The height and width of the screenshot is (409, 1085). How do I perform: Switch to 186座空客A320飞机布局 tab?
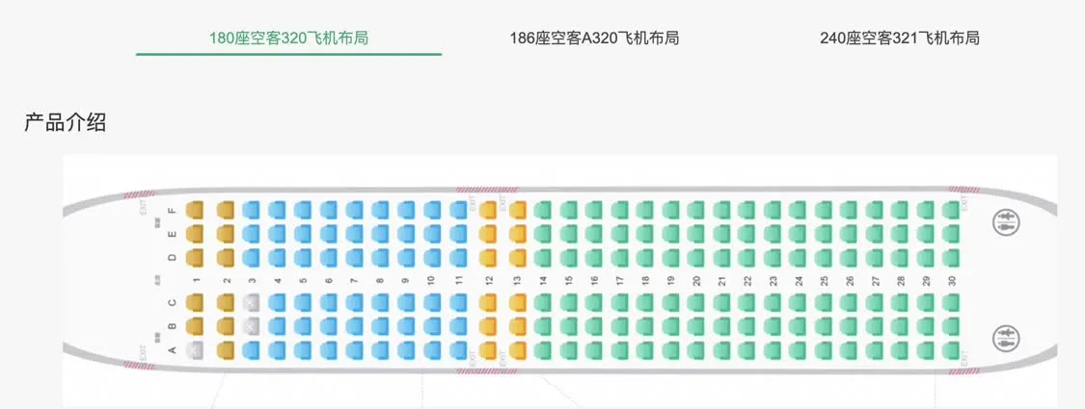click(x=594, y=38)
